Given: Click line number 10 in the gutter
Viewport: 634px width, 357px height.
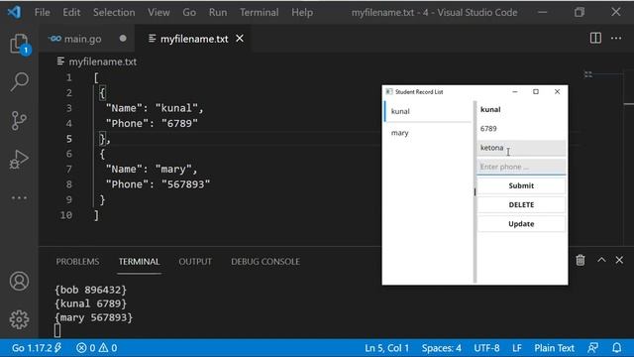Looking at the screenshot, I should pos(66,215).
